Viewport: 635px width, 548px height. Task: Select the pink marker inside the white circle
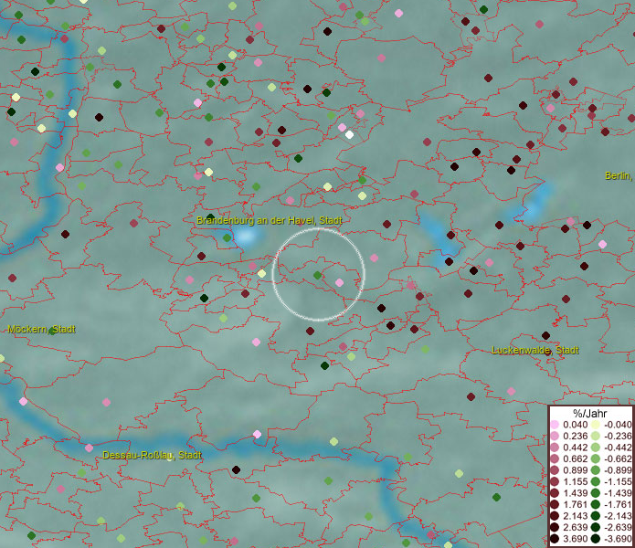pyautogui.click(x=339, y=282)
